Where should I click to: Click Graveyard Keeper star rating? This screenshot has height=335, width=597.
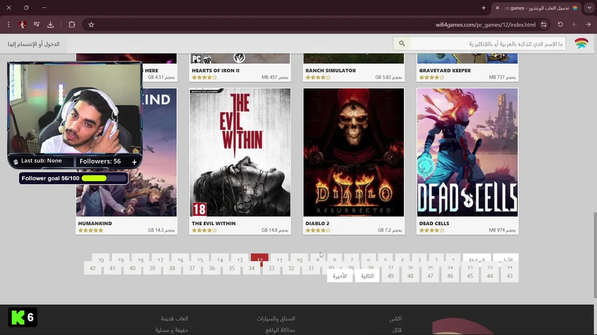[431, 78]
